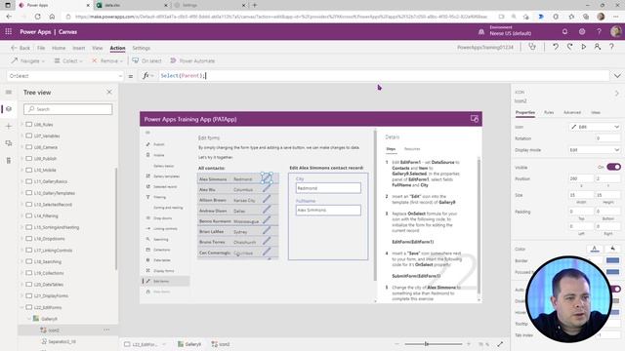
Task: Click the Tree view search box
Action: click(68, 109)
